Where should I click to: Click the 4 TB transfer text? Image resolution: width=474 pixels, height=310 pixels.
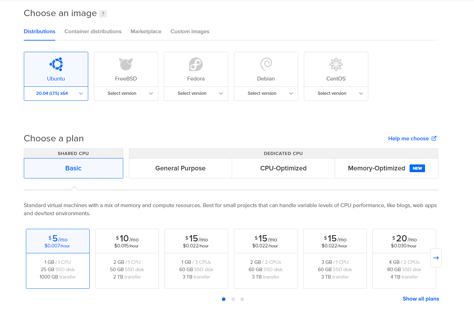[404, 277]
